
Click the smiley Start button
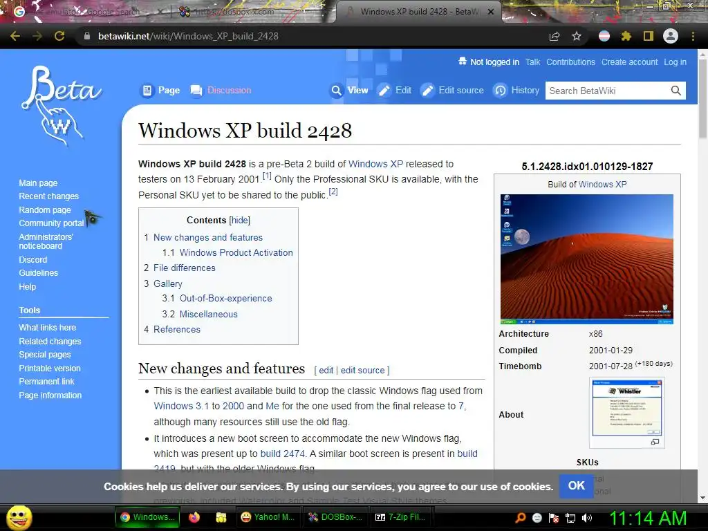coord(19,517)
